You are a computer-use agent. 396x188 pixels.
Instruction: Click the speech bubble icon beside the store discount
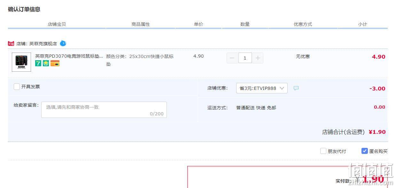click(x=296, y=88)
